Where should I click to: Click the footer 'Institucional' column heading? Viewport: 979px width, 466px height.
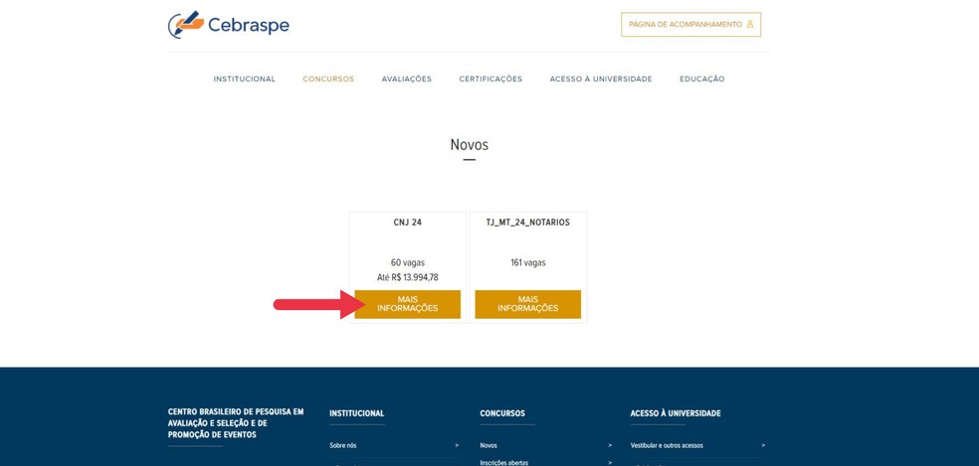356,413
